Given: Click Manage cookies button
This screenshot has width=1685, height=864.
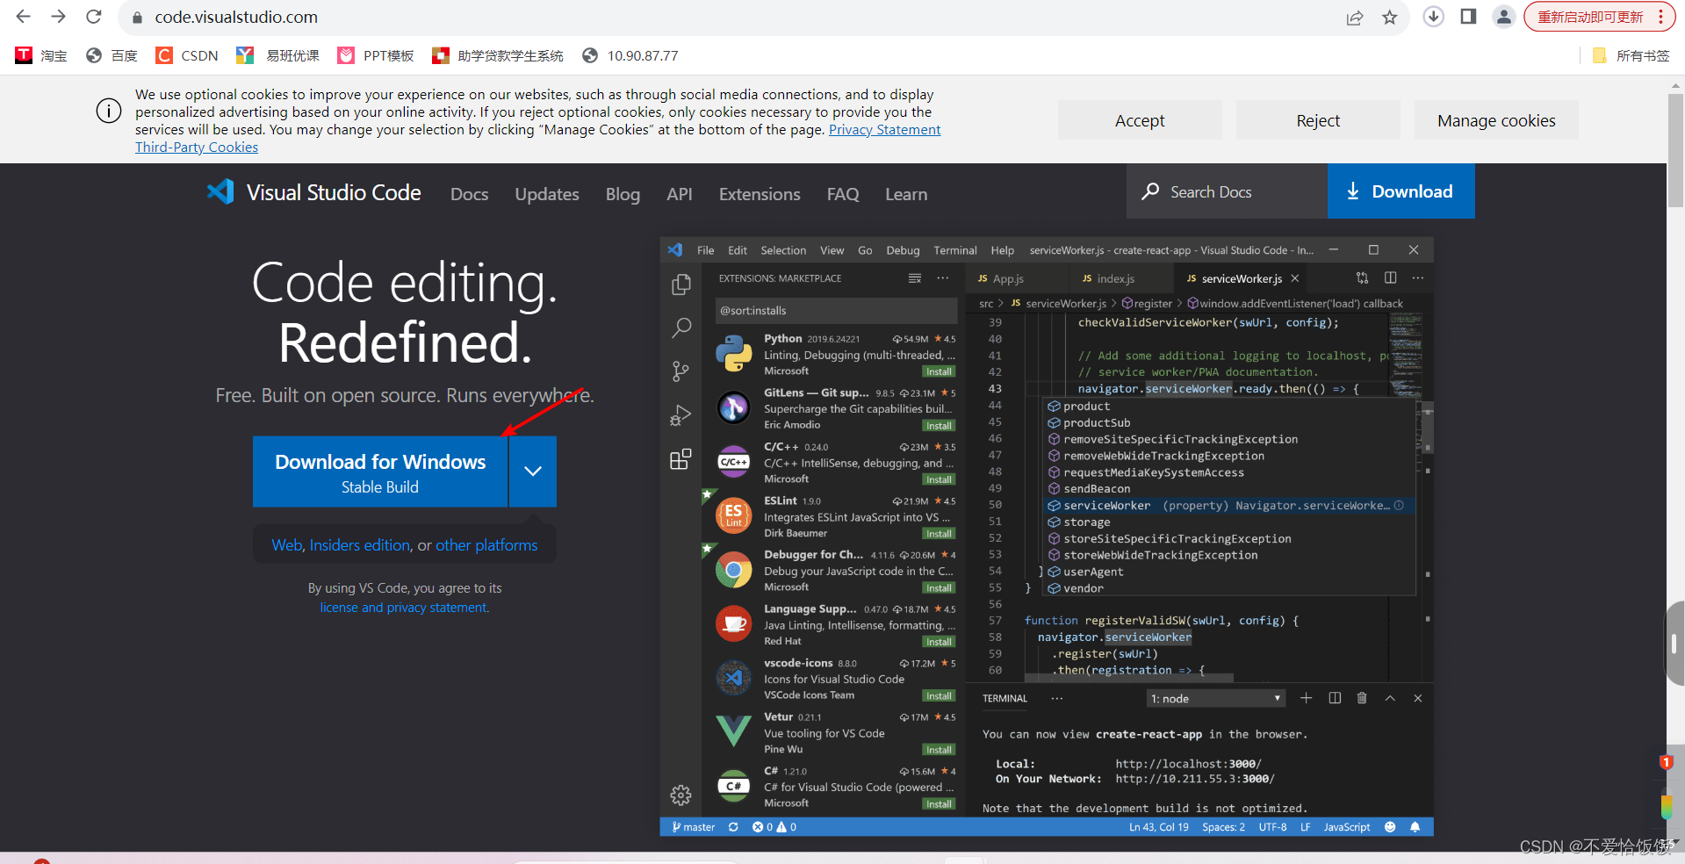Looking at the screenshot, I should point(1496,120).
